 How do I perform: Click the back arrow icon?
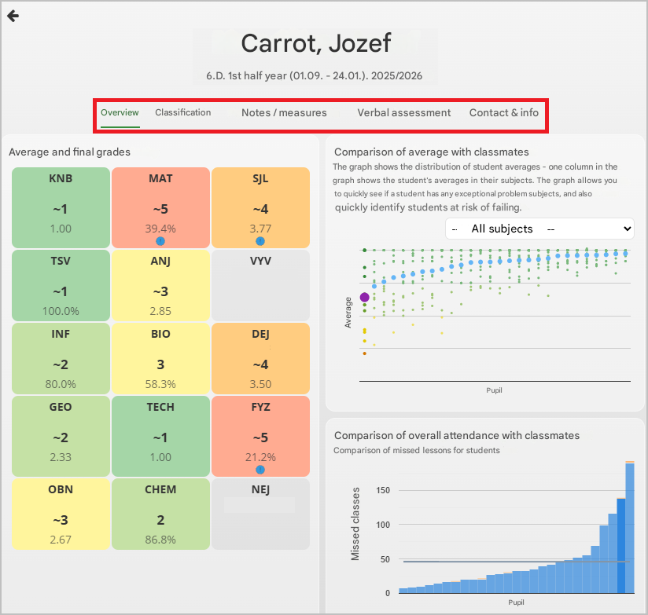13,16
